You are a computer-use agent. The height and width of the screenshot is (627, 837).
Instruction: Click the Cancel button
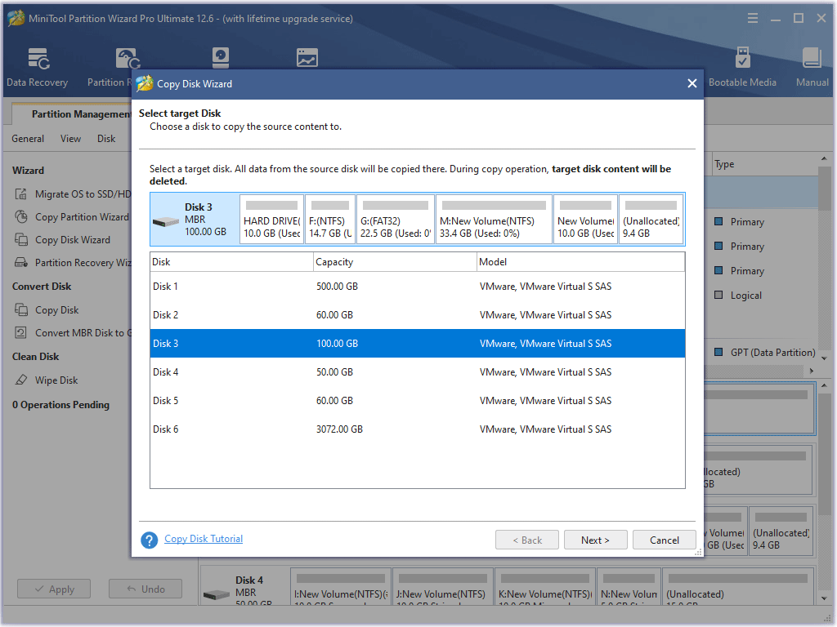(664, 540)
